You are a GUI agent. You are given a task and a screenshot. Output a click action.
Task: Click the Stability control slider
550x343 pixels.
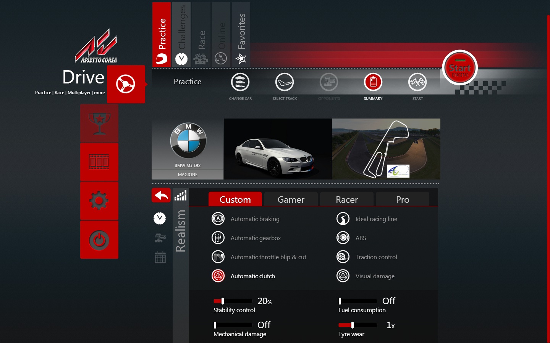click(x=233, y=301)
